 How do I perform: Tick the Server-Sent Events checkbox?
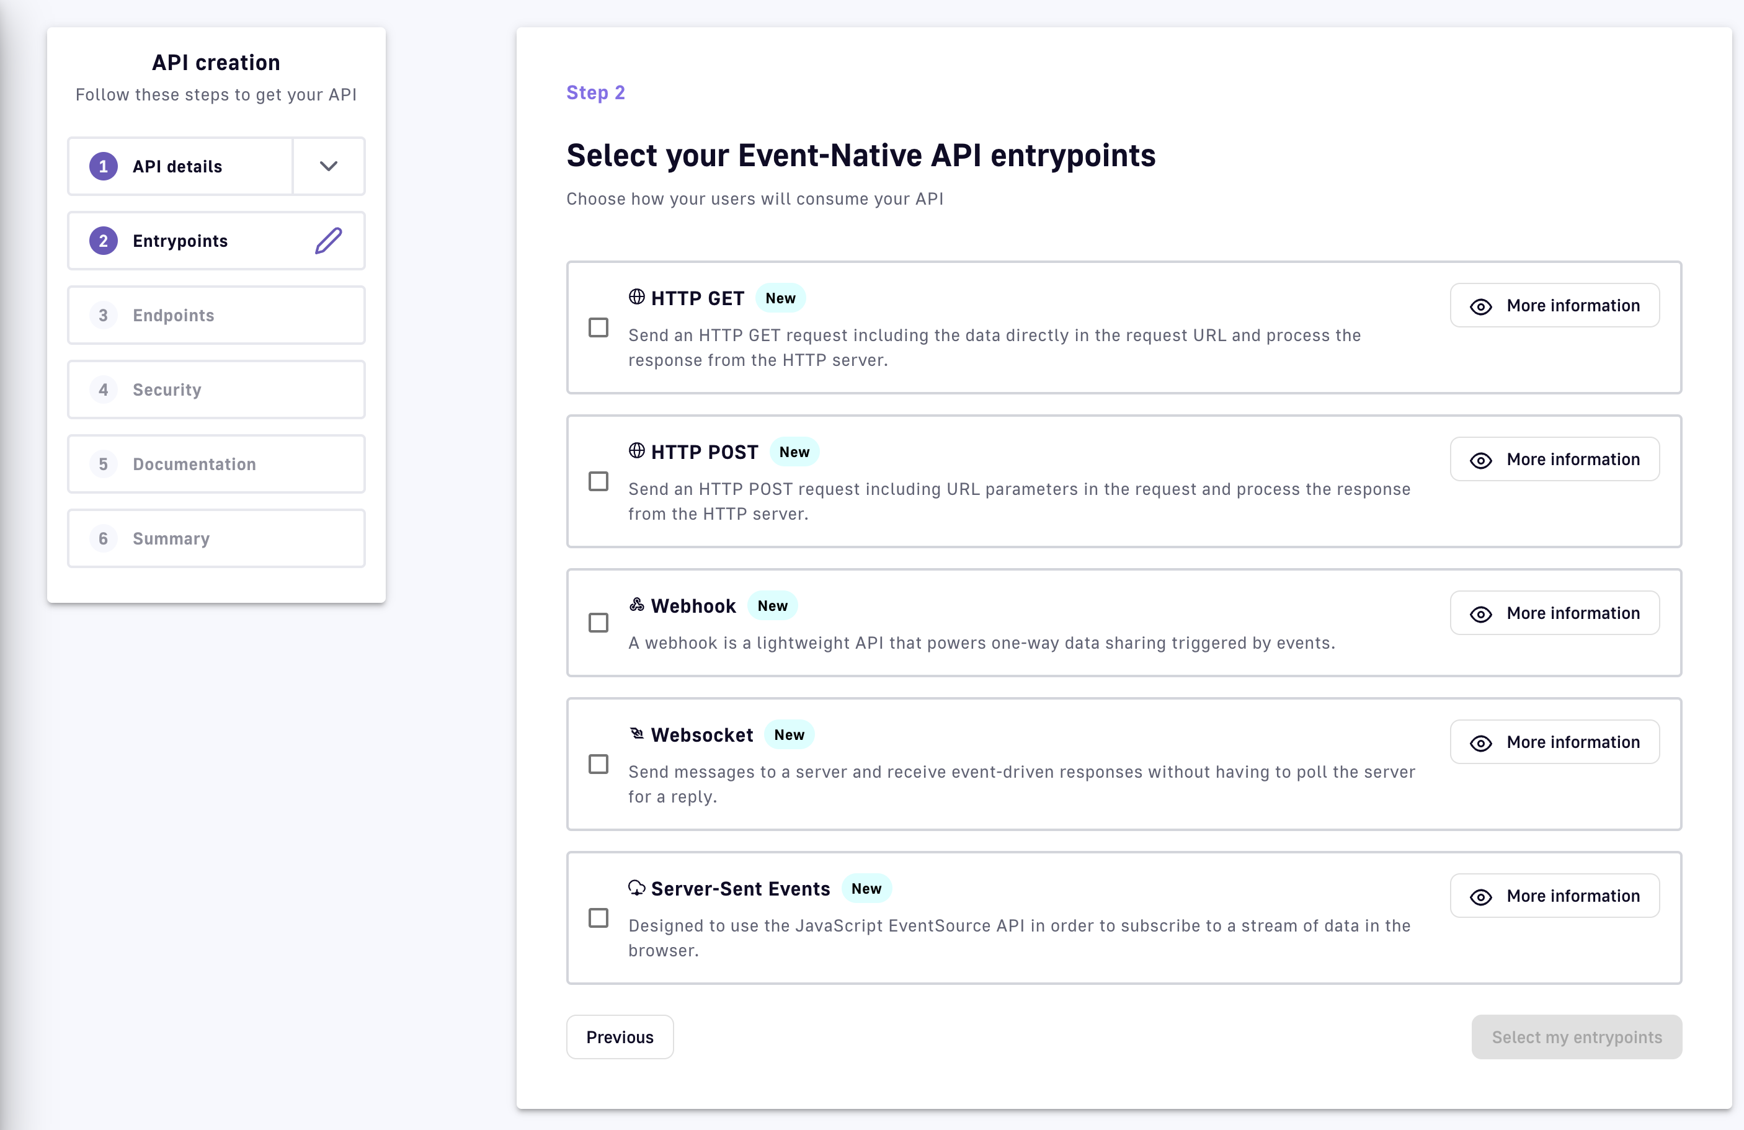coord(598,919)
